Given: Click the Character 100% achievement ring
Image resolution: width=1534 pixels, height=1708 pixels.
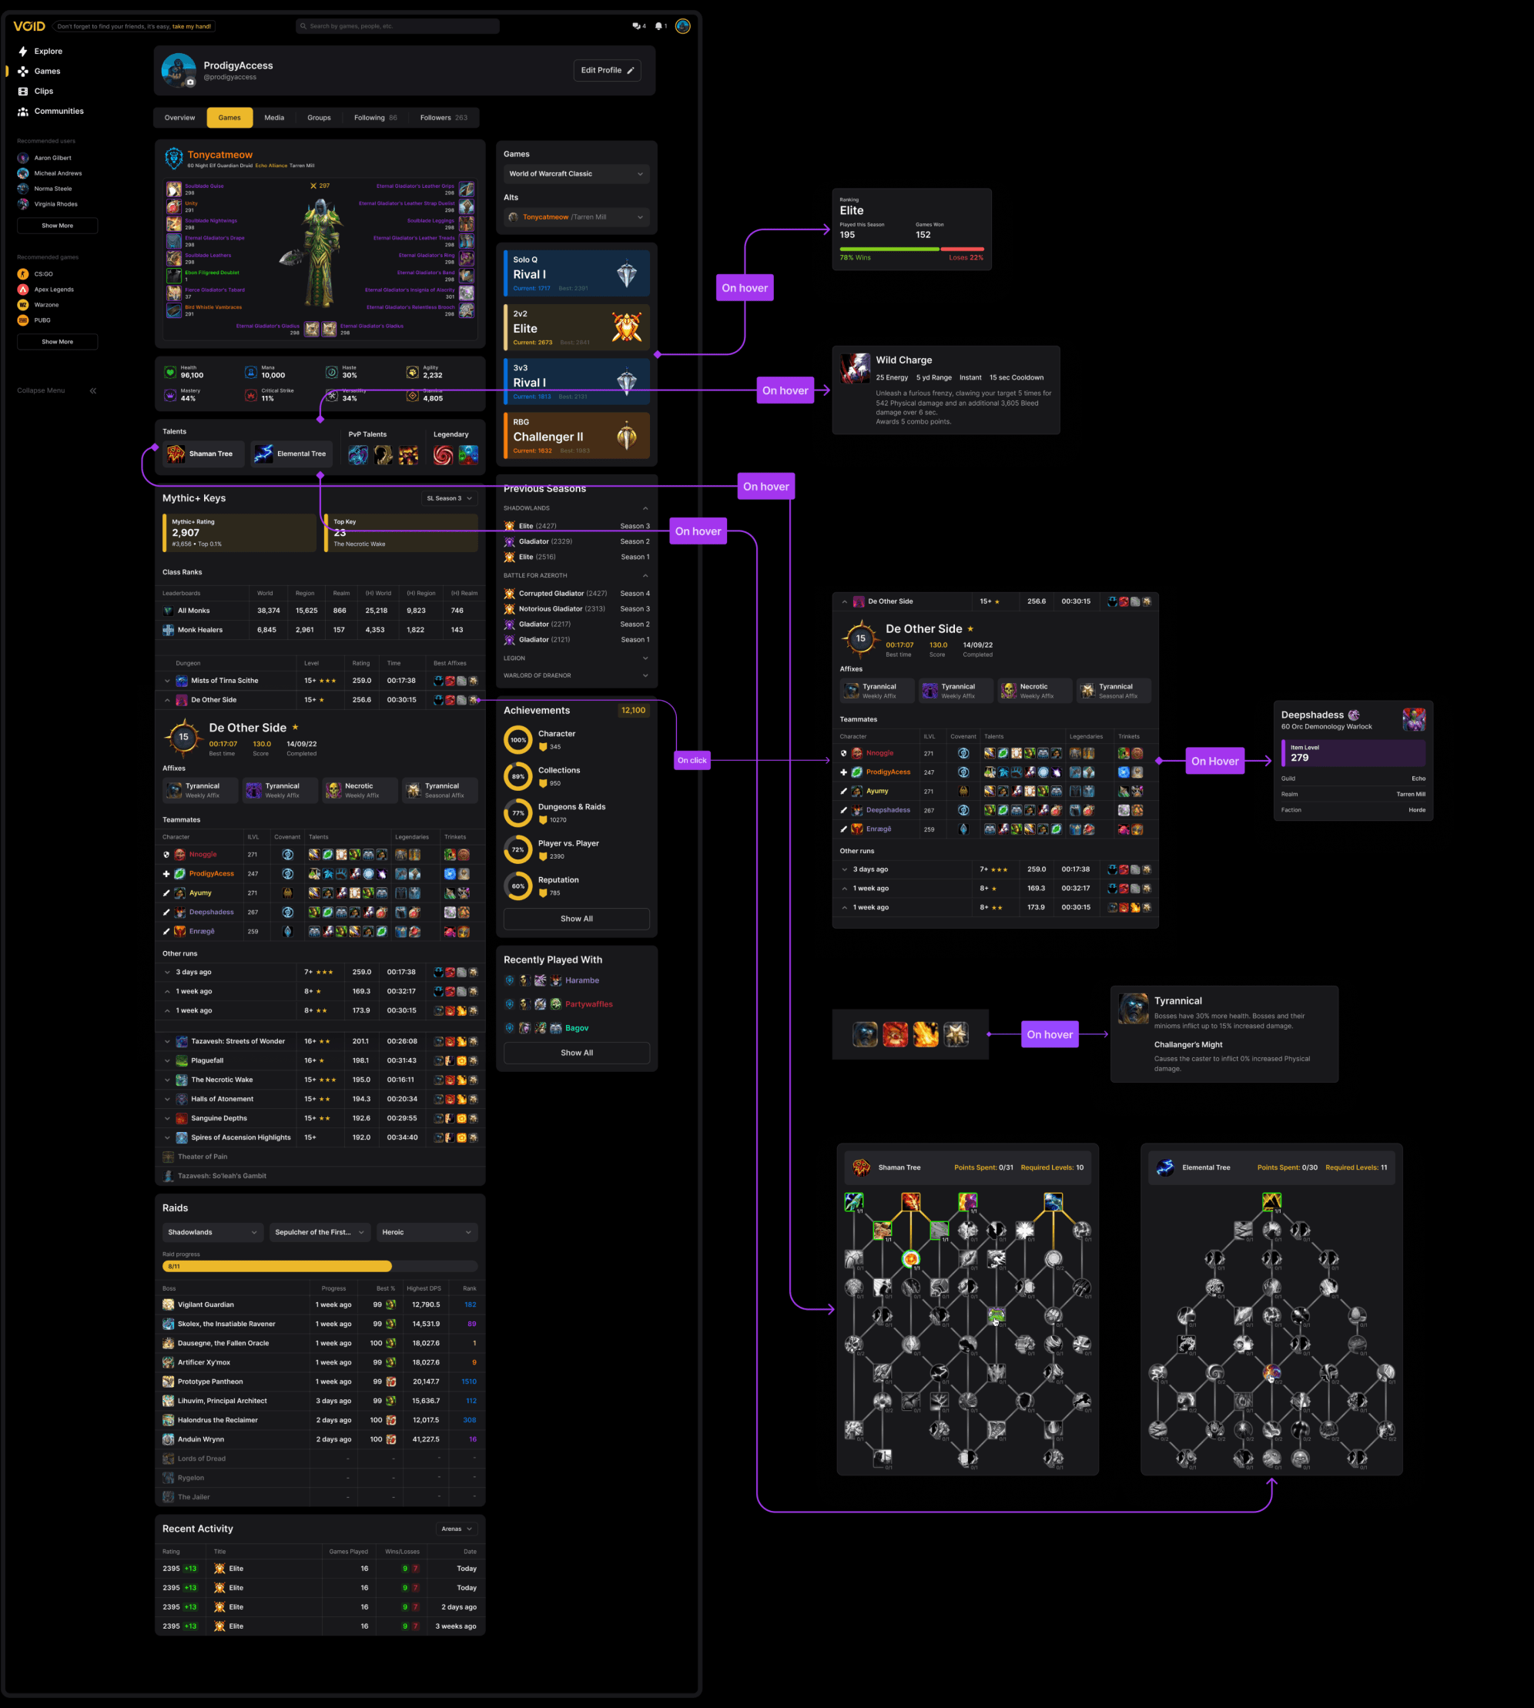Looking at the screenshot, I should tap(518, 740).
